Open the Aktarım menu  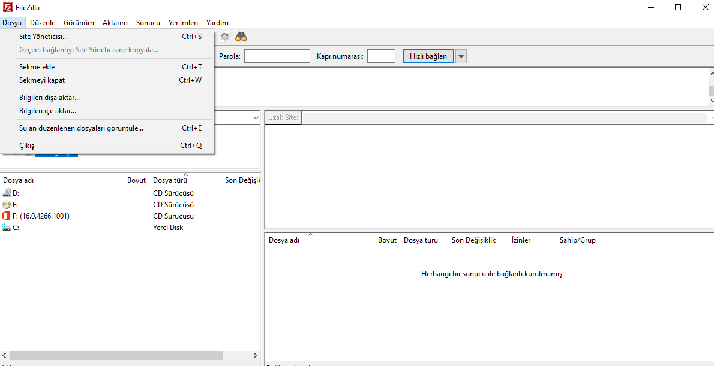point(115,22)
